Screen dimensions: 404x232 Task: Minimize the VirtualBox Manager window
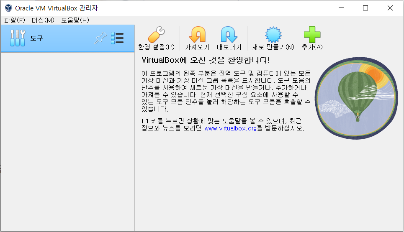(x=341, y=8)
